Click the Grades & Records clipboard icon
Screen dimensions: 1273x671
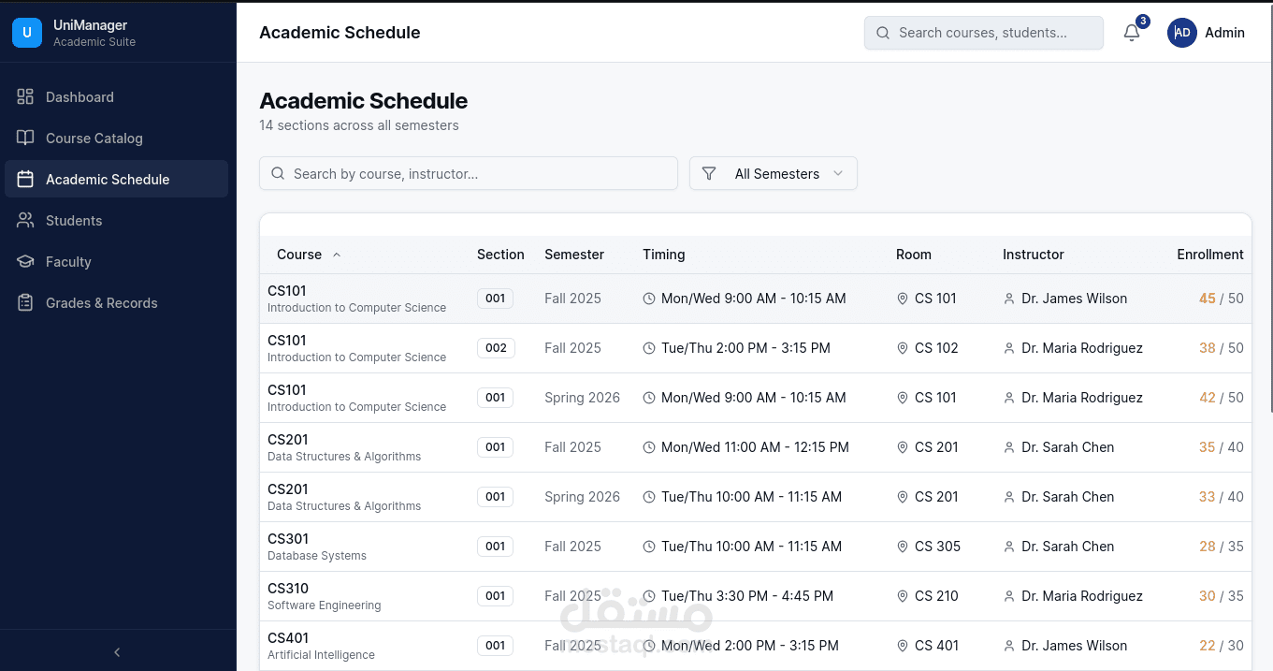pos(25,303)
